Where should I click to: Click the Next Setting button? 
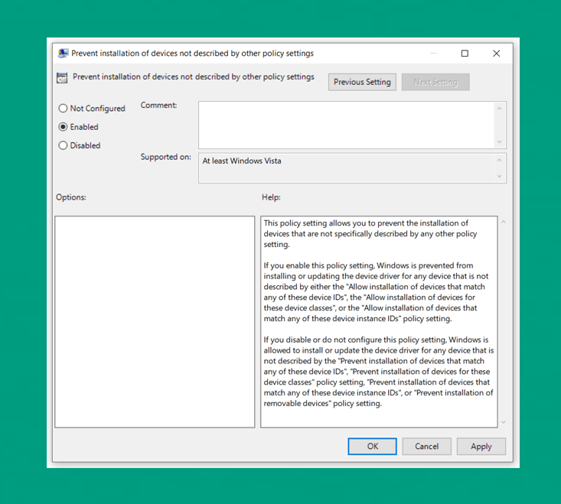coord(435,82)
